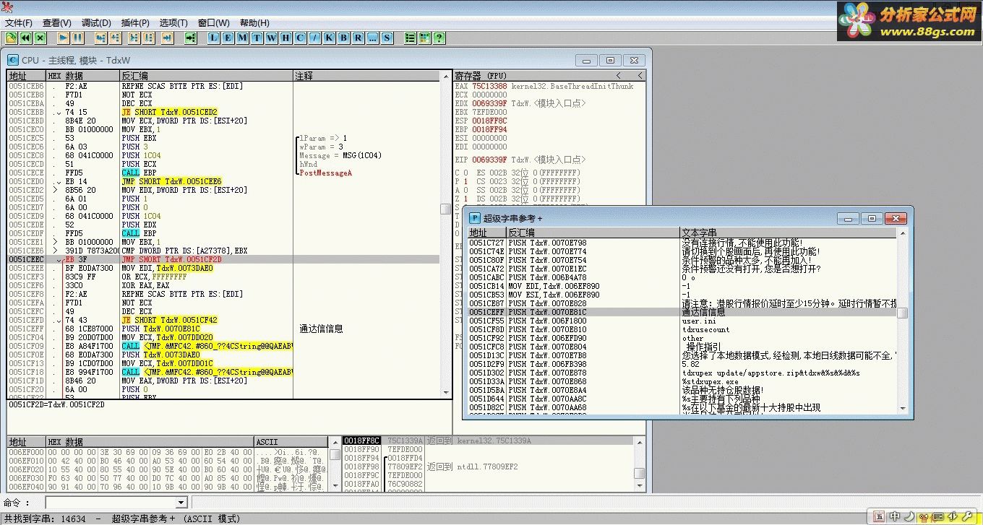Open file with the toolbar Open icon
Screen dimensions: 983x525
[x=11, y=38]
